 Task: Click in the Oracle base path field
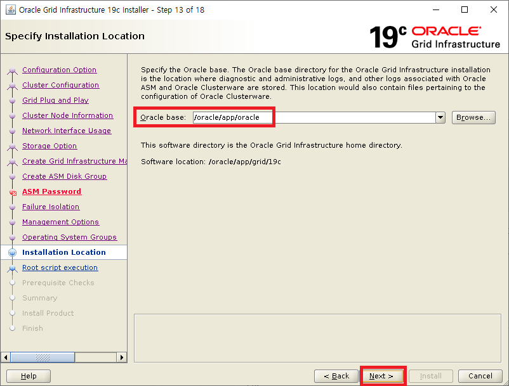pos(314,117)
